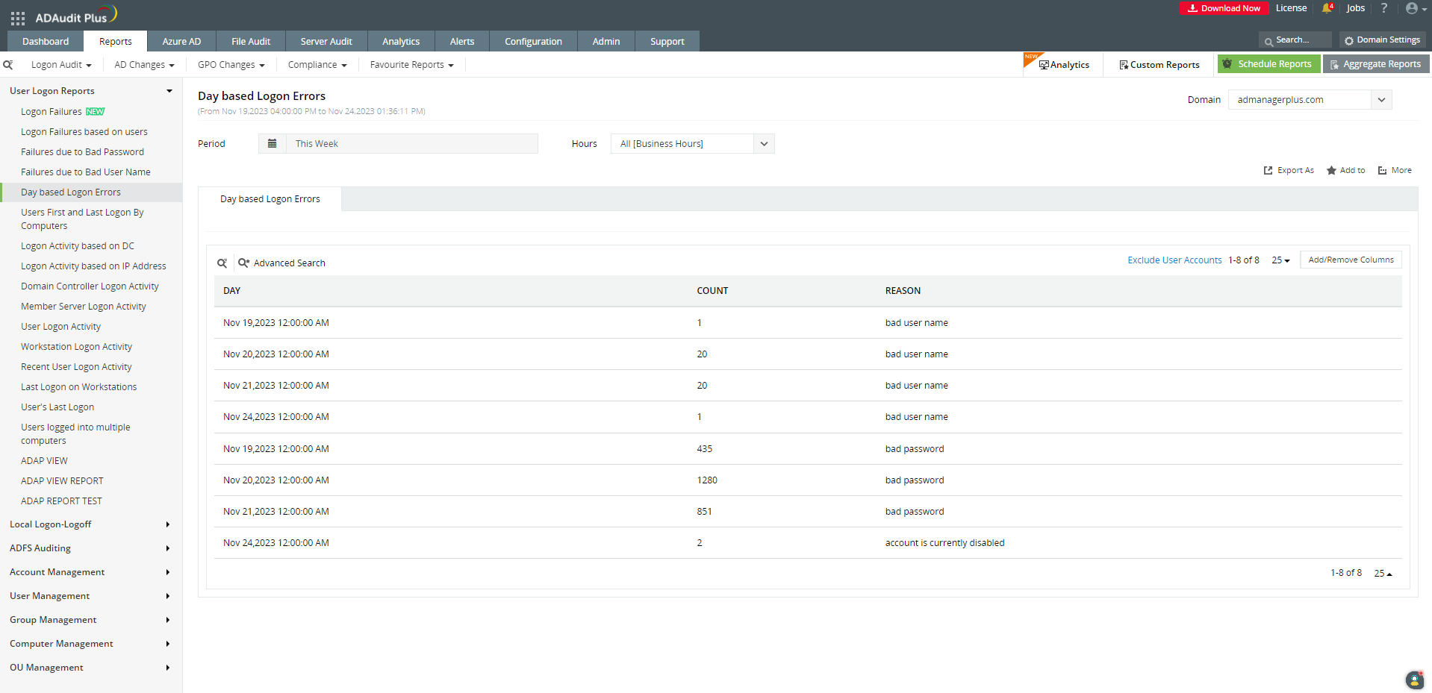The width and height of the screenshot is (1432, 693).
Task: Open the user profile account icon
Action: 1411,8
